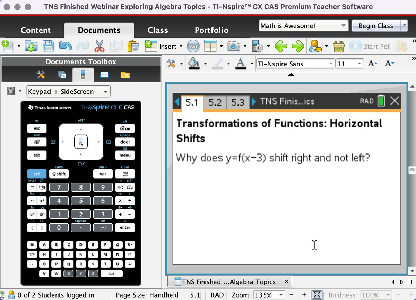Viewport: 416px width, 300px height.
Task: Click the emulator enter key
Action: point(125,228)
